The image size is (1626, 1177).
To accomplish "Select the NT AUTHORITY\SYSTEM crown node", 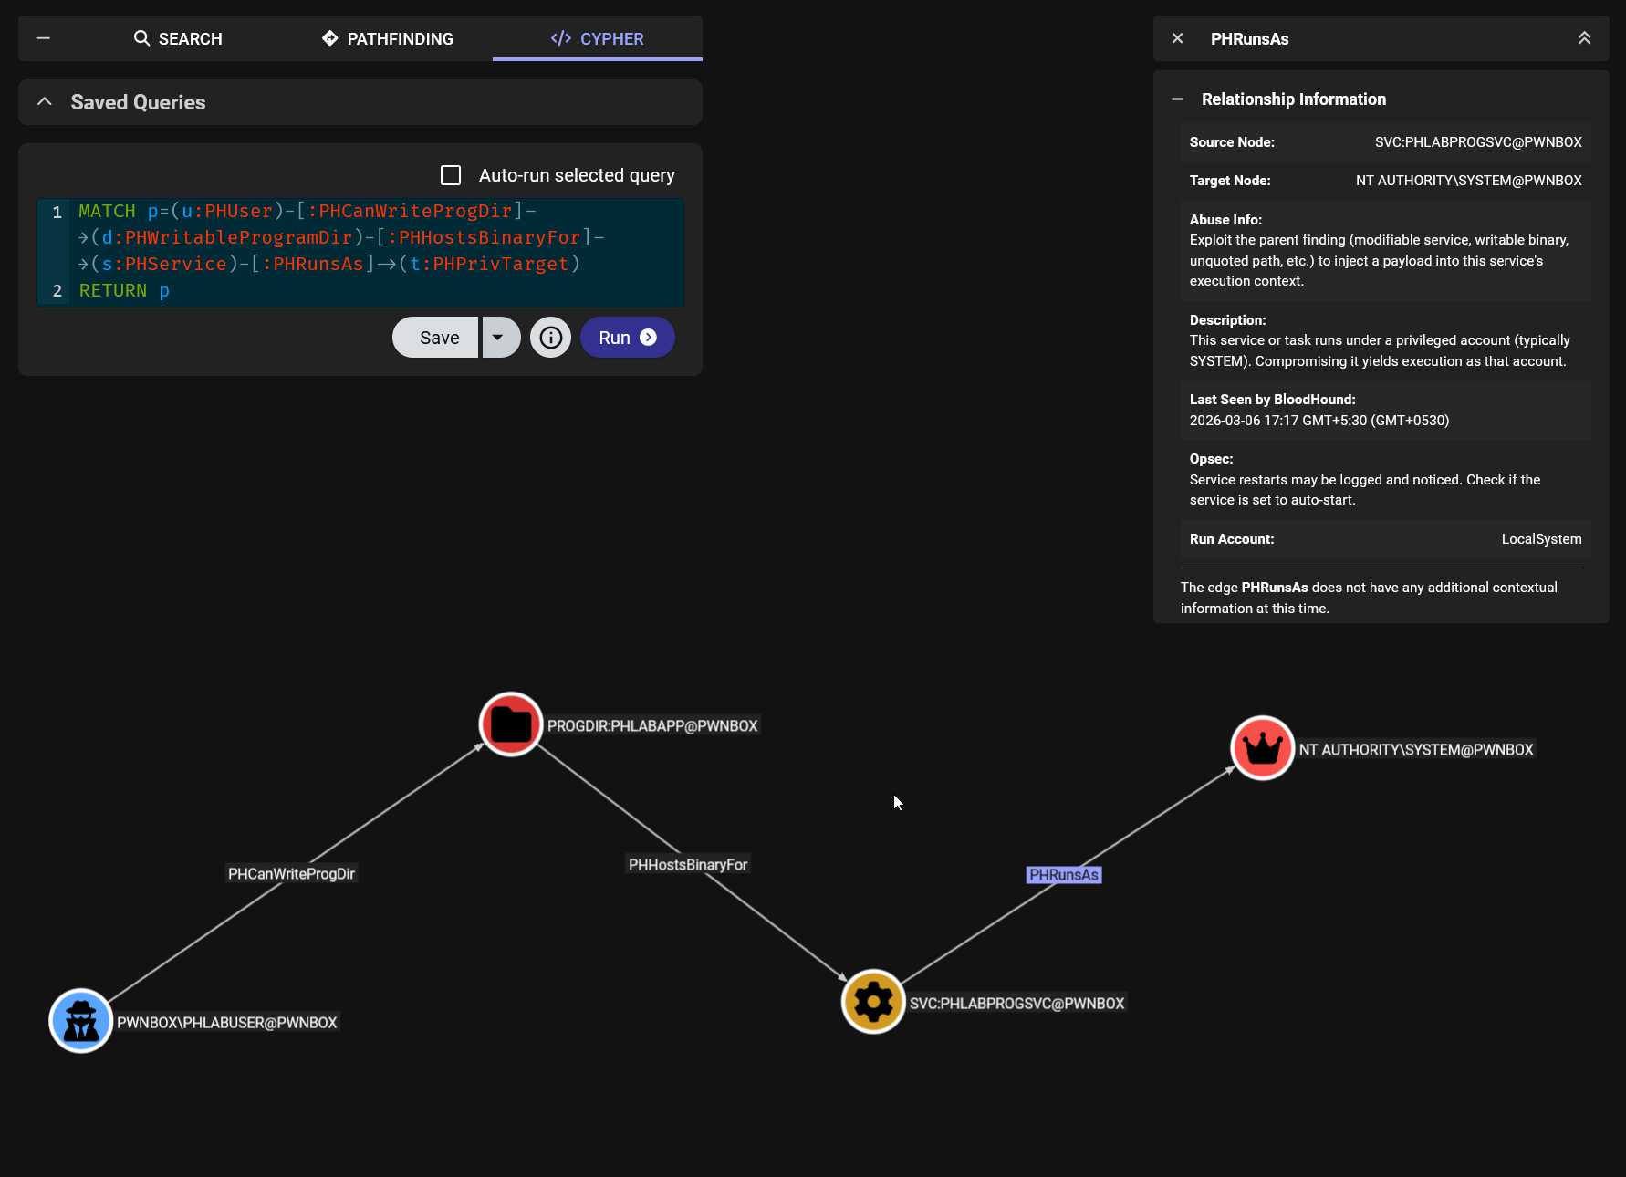I will pos(1263,748).
